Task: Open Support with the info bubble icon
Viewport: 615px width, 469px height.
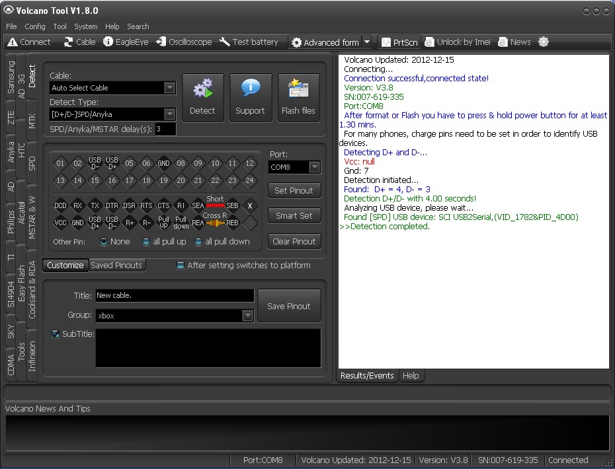Action: coord(250,98)
